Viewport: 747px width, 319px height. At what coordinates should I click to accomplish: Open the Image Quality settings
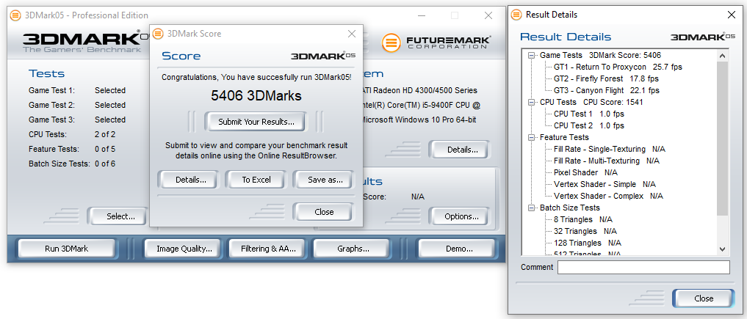pos(184,249)
